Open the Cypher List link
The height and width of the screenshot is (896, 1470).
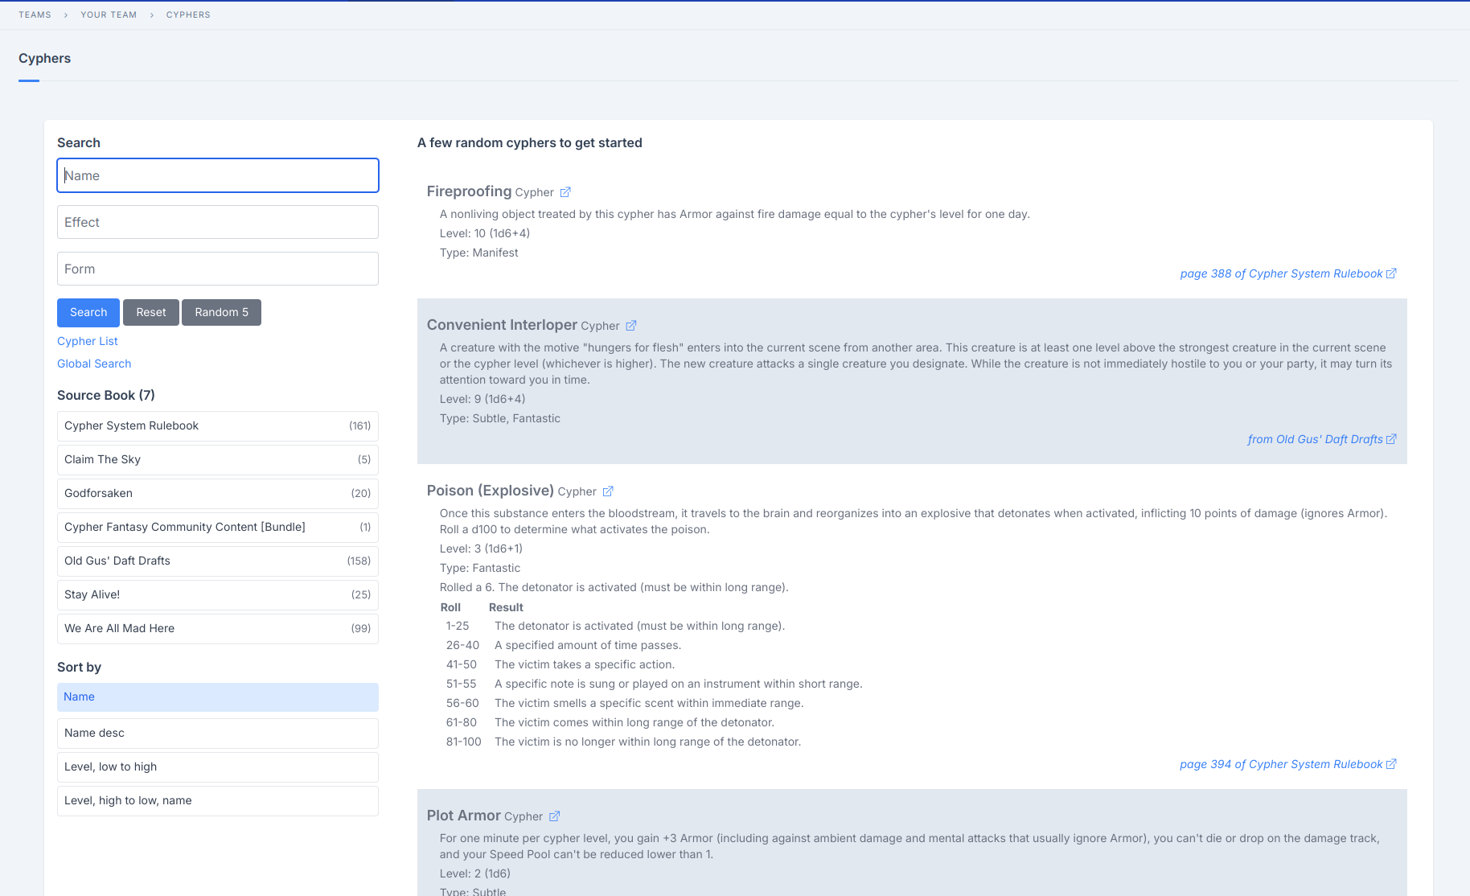click(88, 341)
